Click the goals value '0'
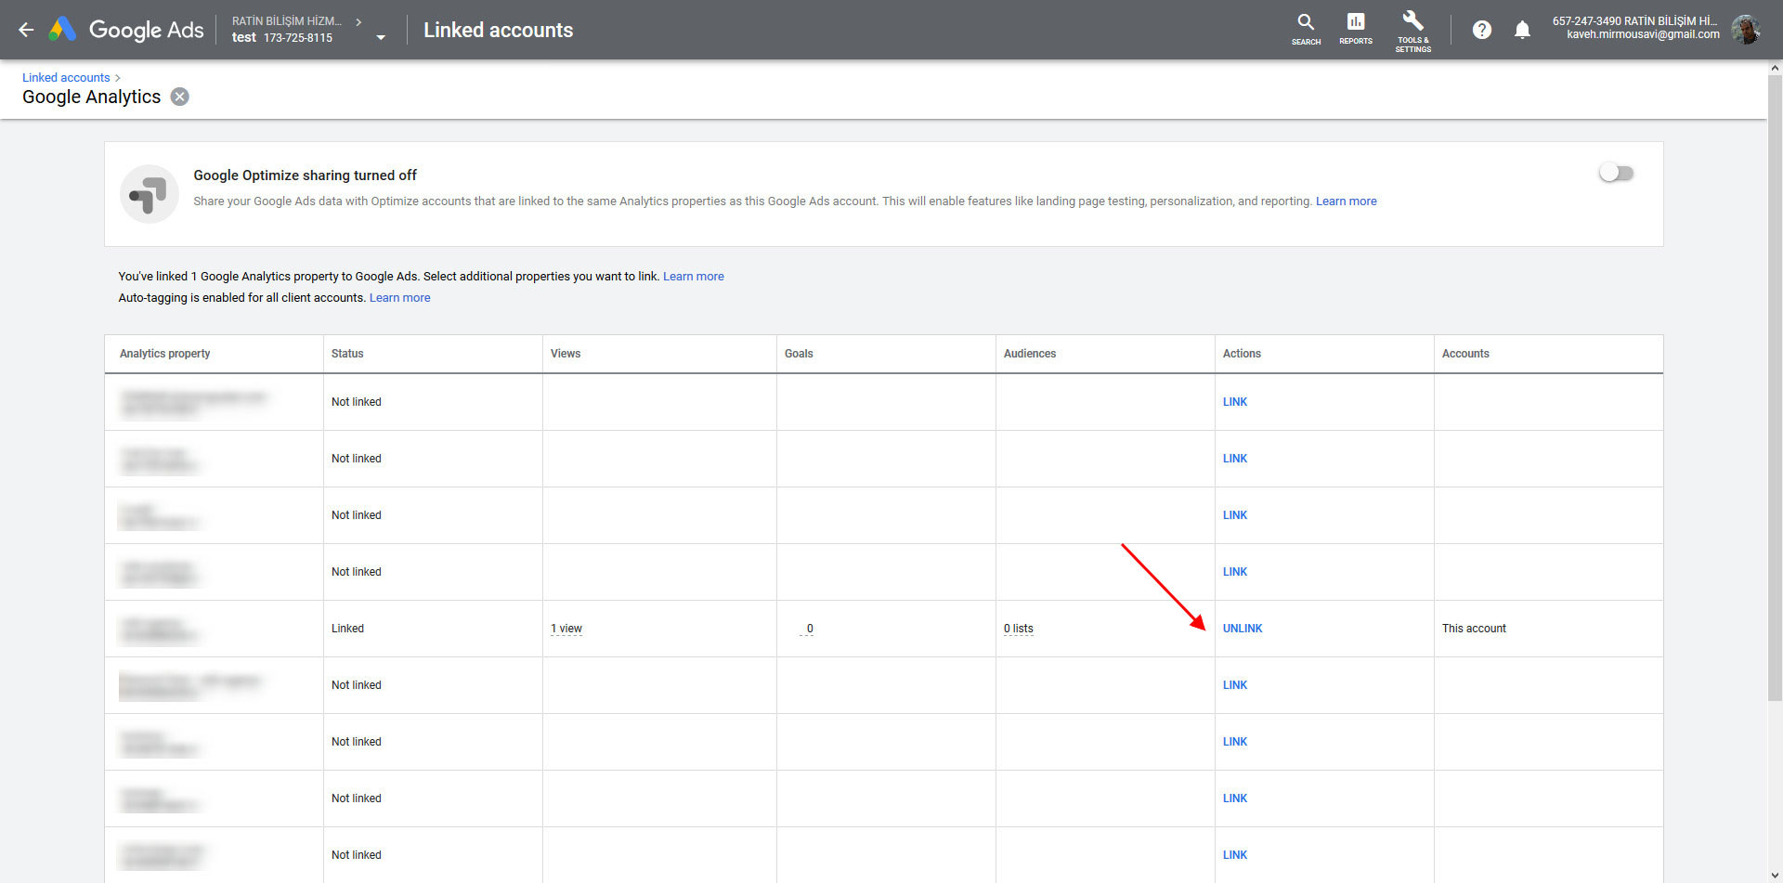The image size is (1783, 883). [810, 629]
